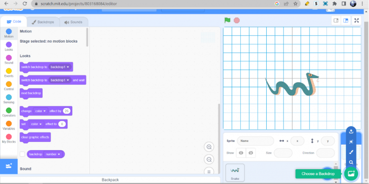Open the Add Extension icon at bottom left
369x184 pixels.
point(9,166)
